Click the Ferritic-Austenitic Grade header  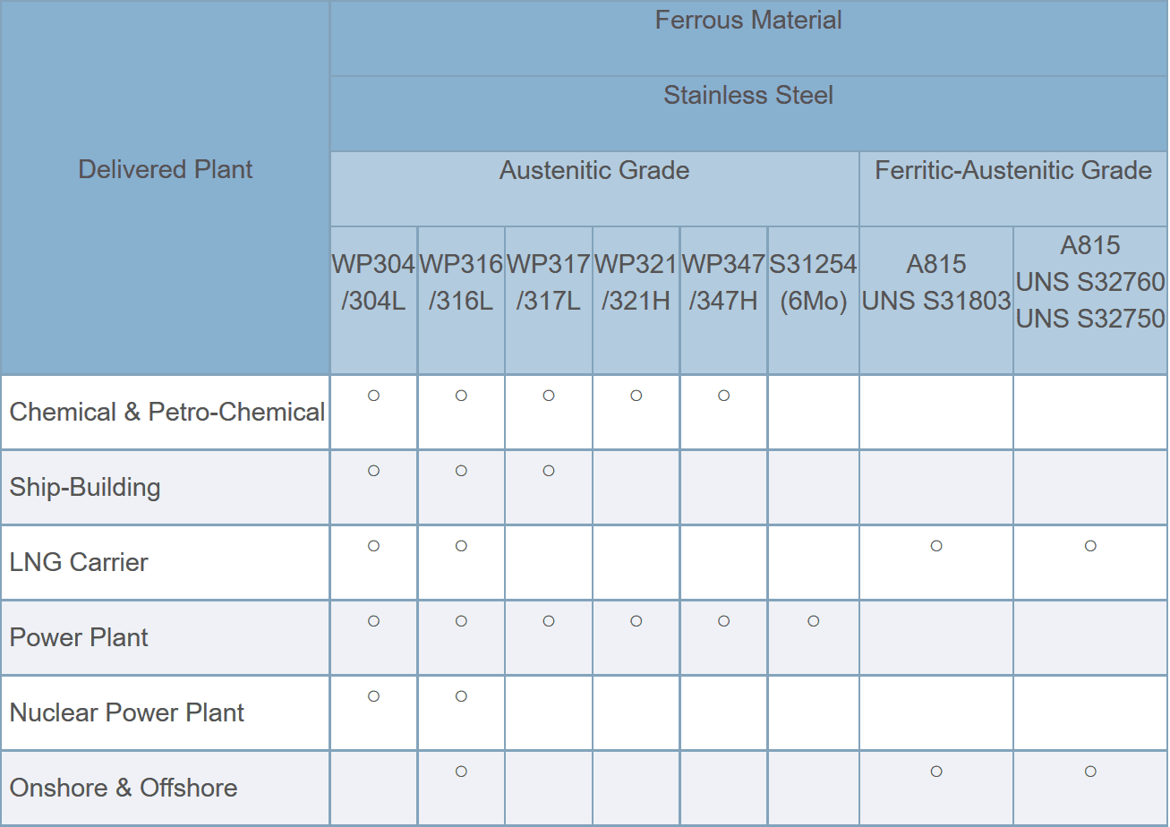click(x=1013, y=170)
